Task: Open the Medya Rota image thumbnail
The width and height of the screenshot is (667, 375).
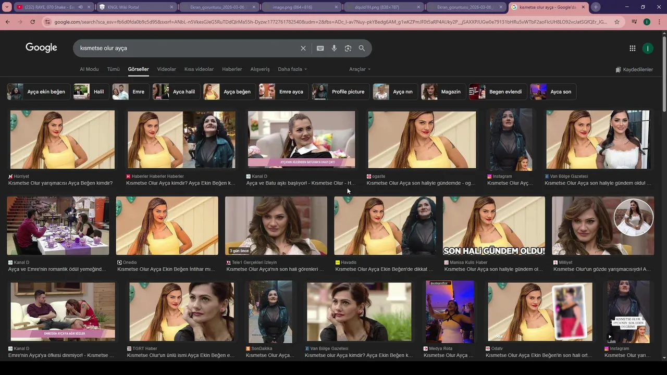Action: 450,311
